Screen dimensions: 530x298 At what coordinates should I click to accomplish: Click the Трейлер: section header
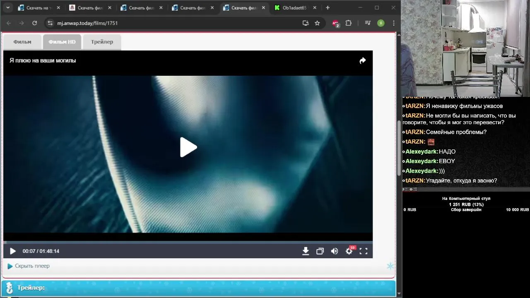tap(199, 288)
